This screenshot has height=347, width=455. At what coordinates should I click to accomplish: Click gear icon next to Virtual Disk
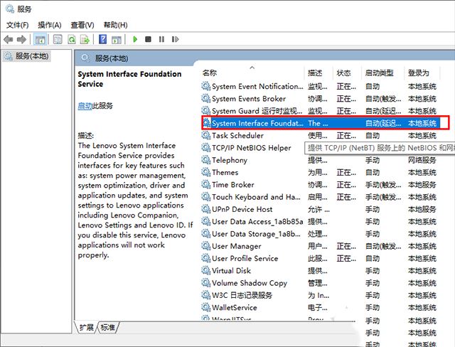point(205,270)
